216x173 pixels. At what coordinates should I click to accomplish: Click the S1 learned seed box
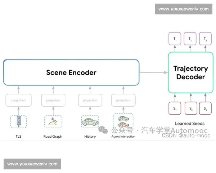point(175,108)
